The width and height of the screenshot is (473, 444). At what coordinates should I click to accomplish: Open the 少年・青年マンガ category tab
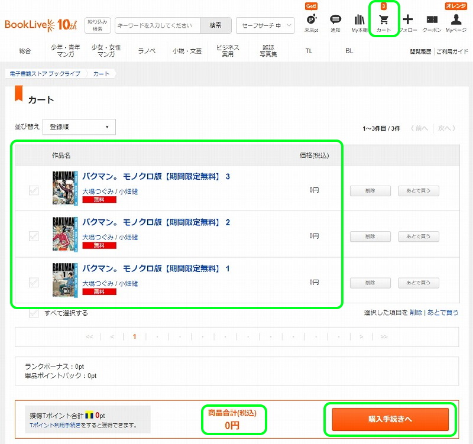point(66,51)
